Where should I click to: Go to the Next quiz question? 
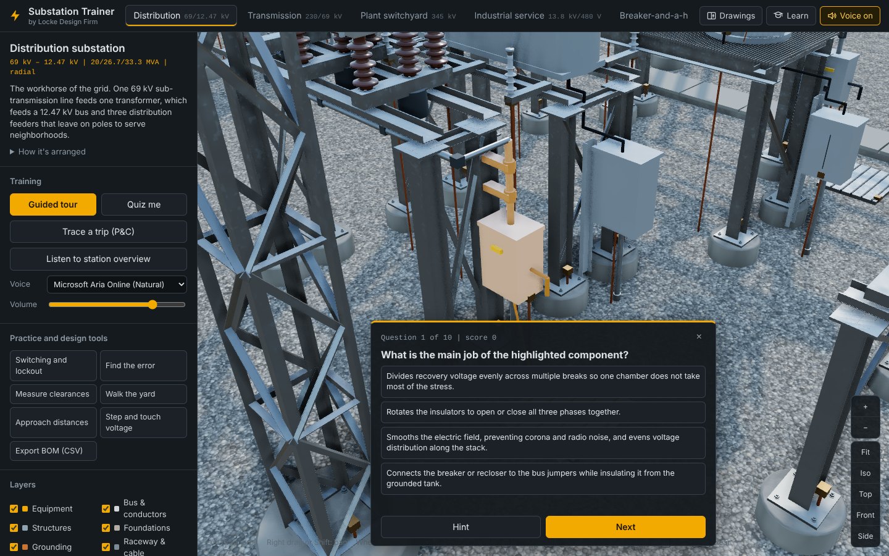[x=625, y=527]
